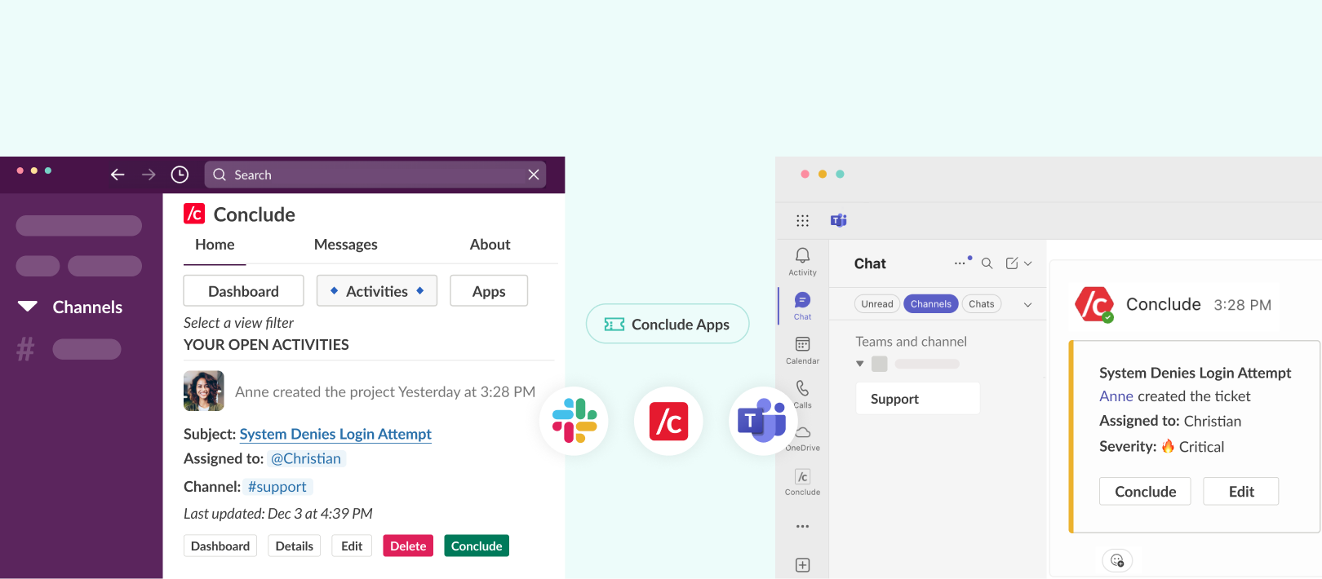
Task: Switch to the Home tab
Action: [215, 245]
